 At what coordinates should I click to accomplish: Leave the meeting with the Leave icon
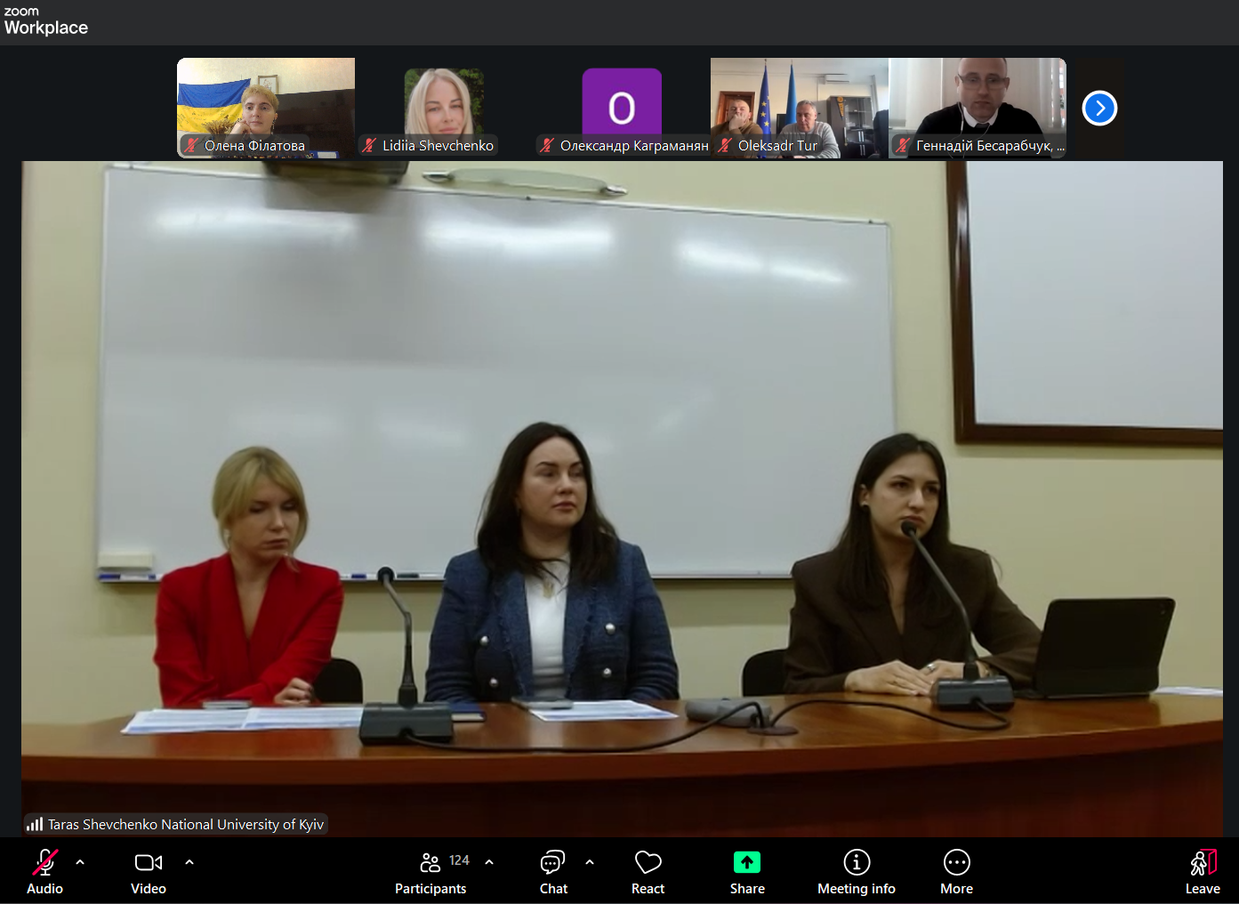pyautogui.click(x=1203, y=862)
